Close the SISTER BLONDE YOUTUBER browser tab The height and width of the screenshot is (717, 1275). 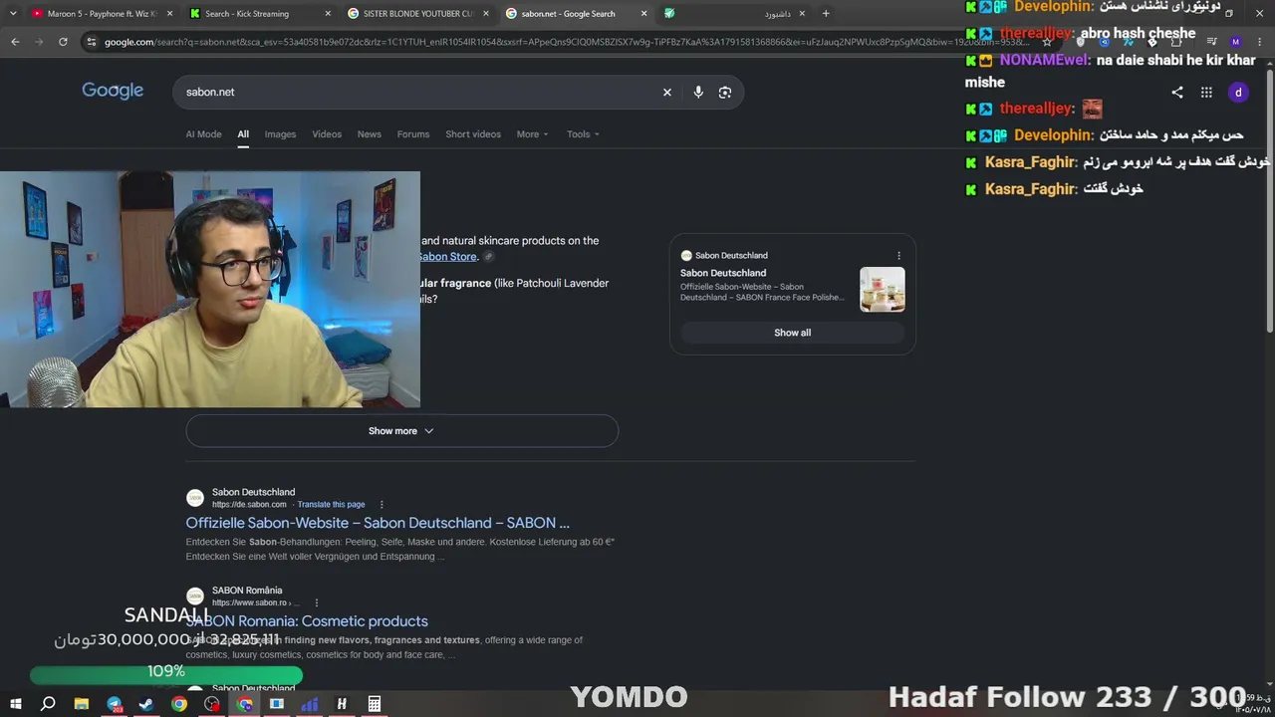(x=486, y=14)
